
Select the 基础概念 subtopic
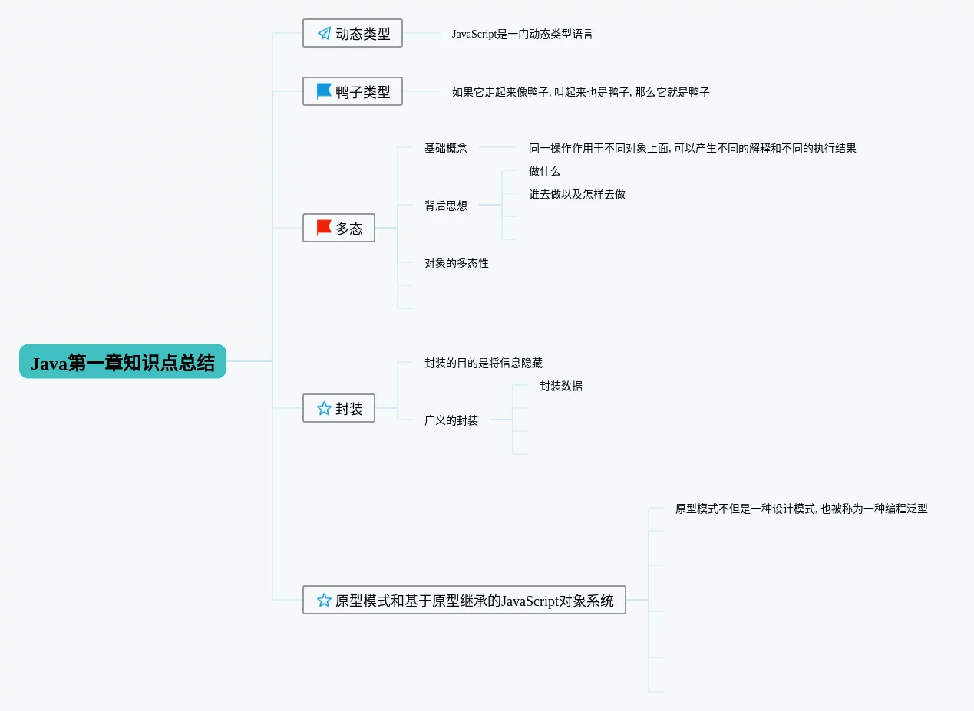pyautogui.click(x=446, y=148)
